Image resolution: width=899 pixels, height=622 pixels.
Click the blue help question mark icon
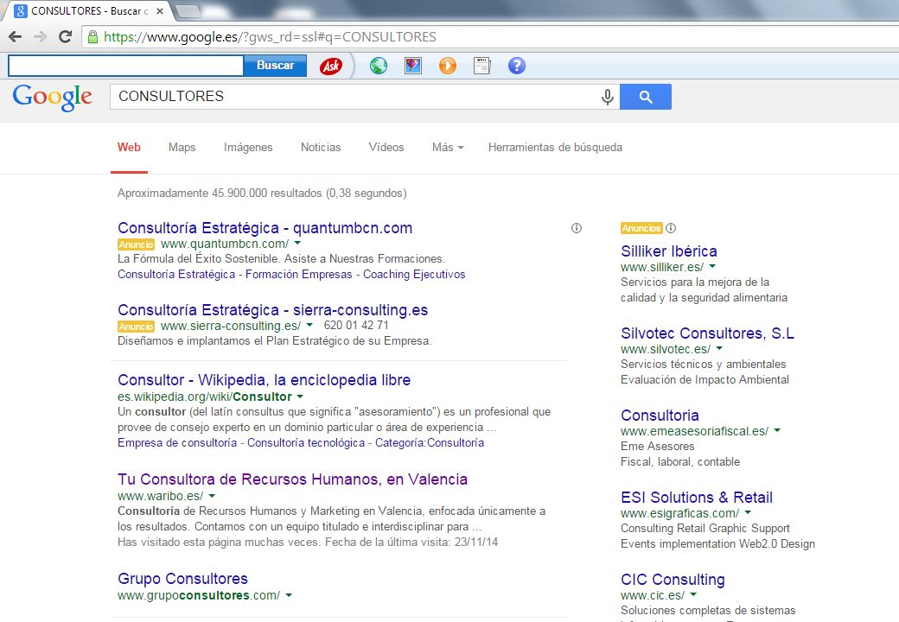tap(517, 66)
